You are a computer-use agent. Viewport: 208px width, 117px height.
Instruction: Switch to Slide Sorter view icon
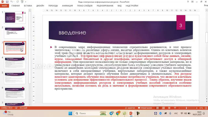pyautogui.click(x=163, y=108)
